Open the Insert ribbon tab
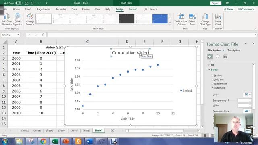 (x=28, y=9)
